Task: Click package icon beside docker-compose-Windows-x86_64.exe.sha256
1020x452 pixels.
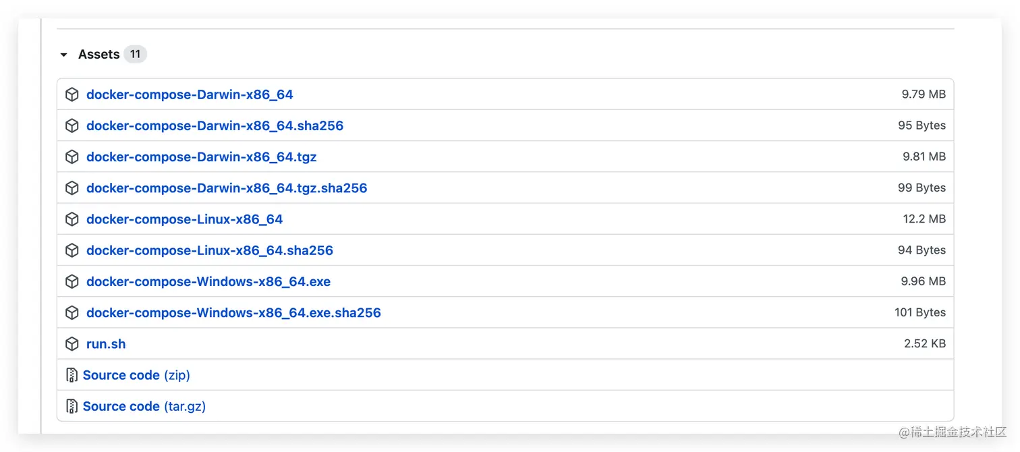Action: click(x=72, y=312)
